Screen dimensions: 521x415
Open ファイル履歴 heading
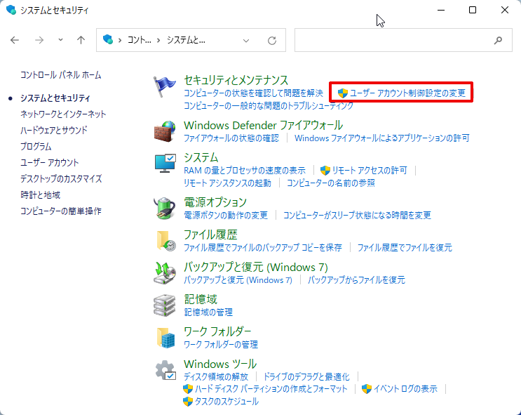pyautogui.click(x=210, y=235)
